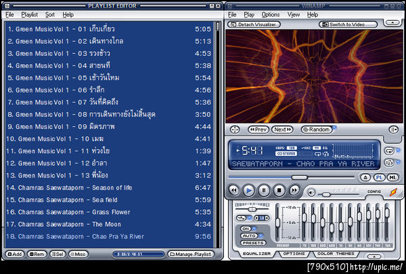Image resolution: width=406 pixels, height=274 pixels.
Task: Open Winamp Play menu
Action: coord(249,15)
